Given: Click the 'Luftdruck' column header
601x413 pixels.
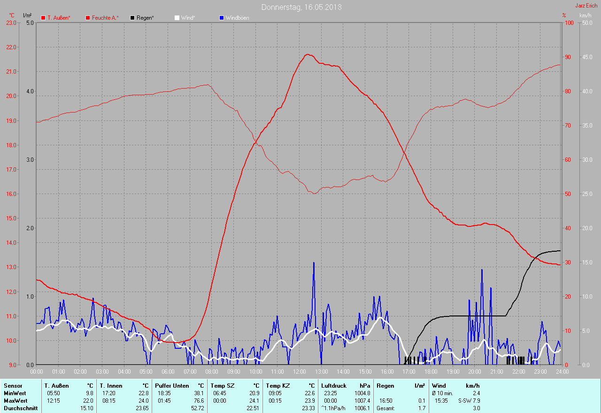Looking at the screenshot, I should [333, 386].
